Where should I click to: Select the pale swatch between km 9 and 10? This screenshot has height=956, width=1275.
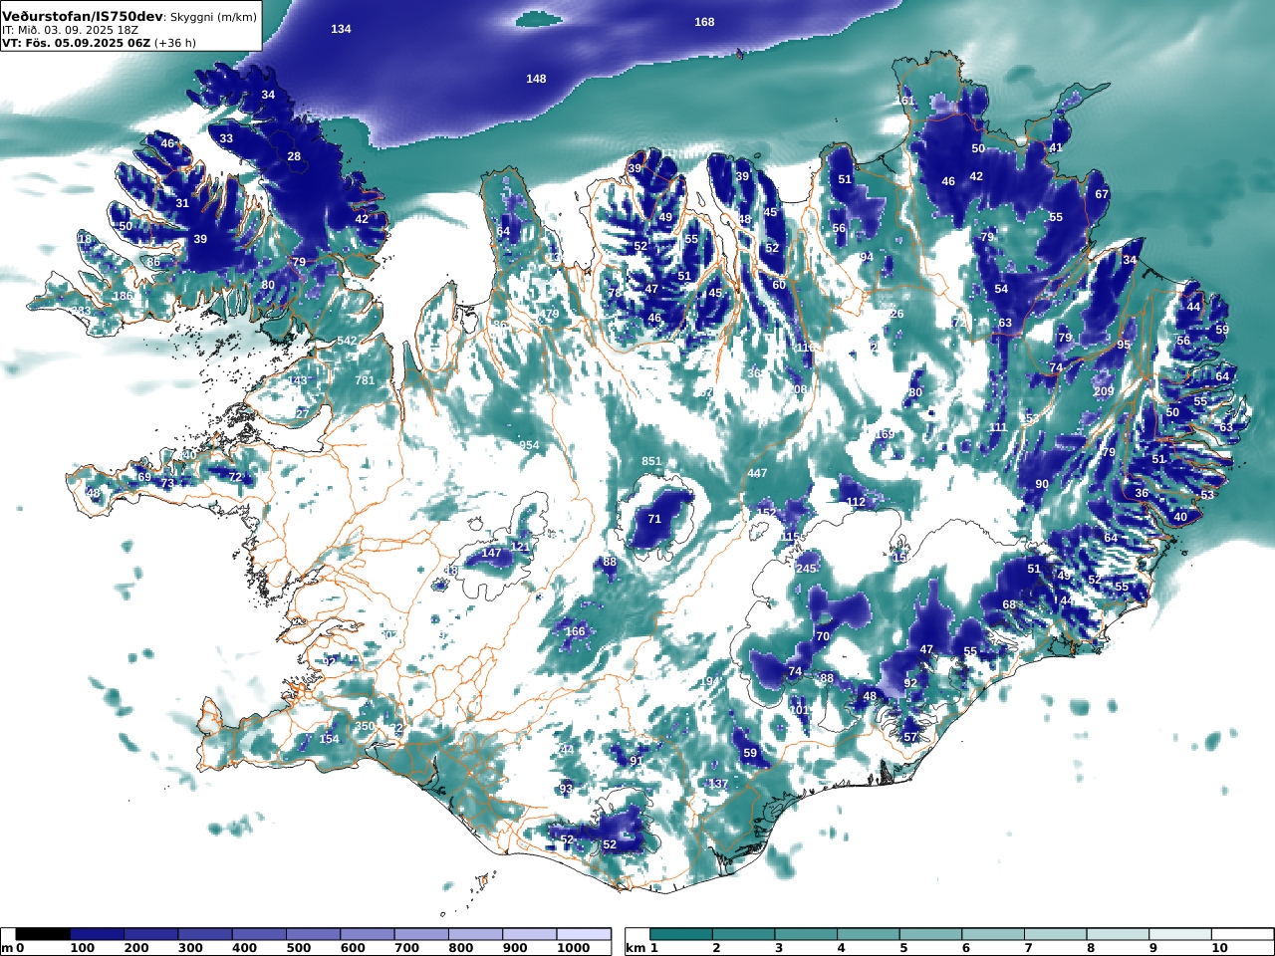click(1180, 934)
